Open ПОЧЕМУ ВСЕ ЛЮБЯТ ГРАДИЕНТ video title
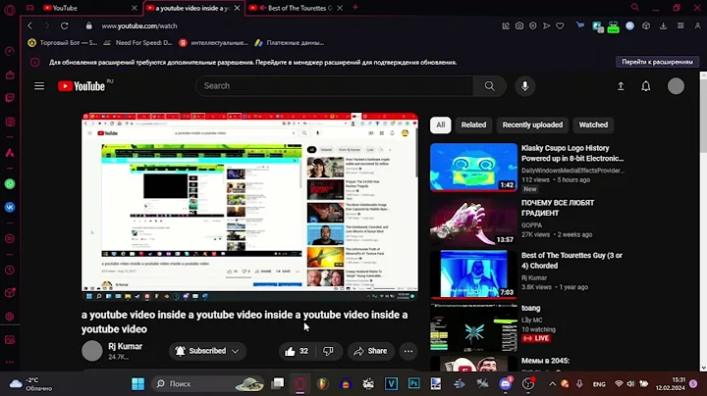 click(x=558, y=208)
